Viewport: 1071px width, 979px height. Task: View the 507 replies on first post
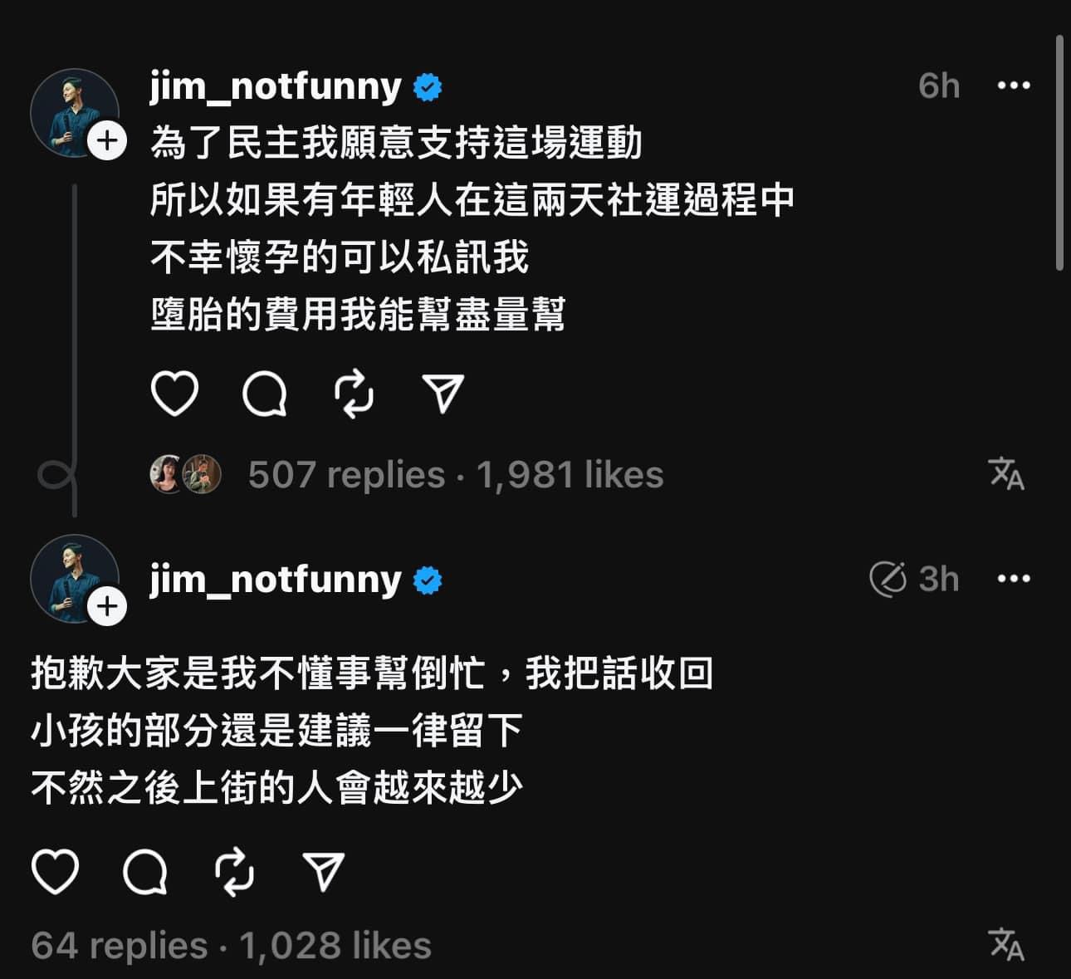tap(346, 475)
